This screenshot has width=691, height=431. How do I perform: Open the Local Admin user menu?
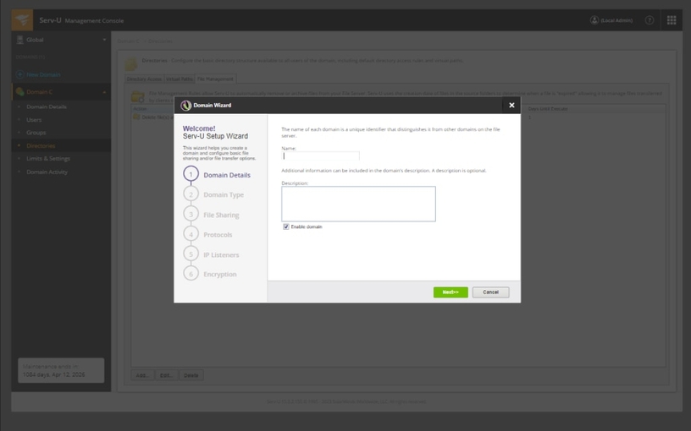pos(611,20)
